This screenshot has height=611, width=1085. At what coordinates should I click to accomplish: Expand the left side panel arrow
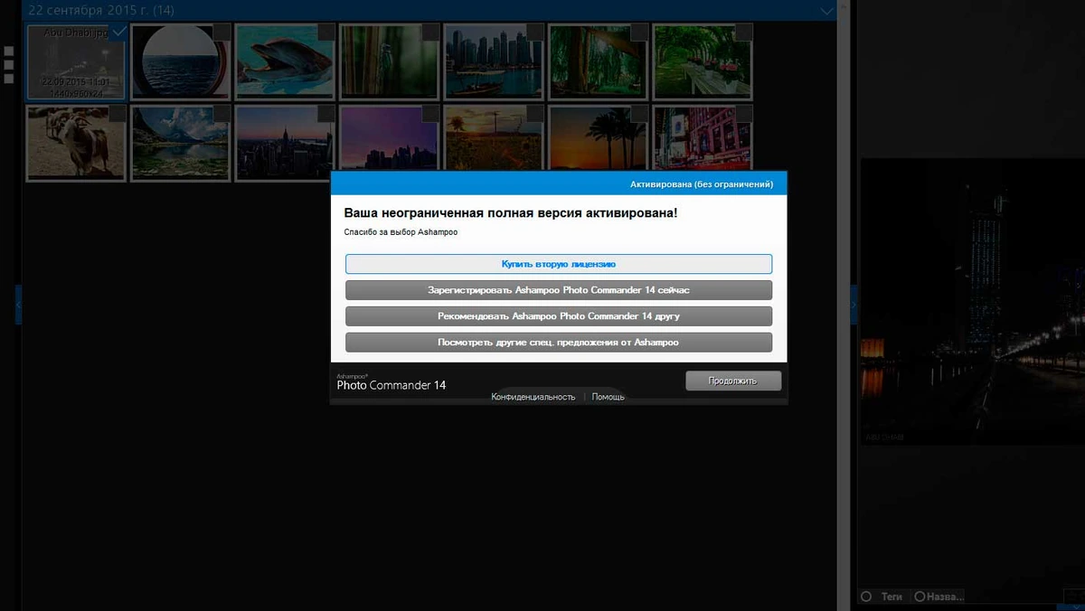(18, 305)
